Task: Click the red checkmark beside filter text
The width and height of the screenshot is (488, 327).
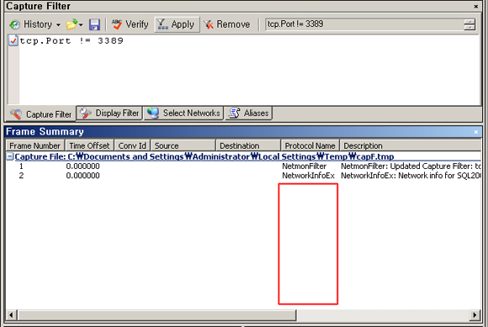Action: tap(13, 40)
